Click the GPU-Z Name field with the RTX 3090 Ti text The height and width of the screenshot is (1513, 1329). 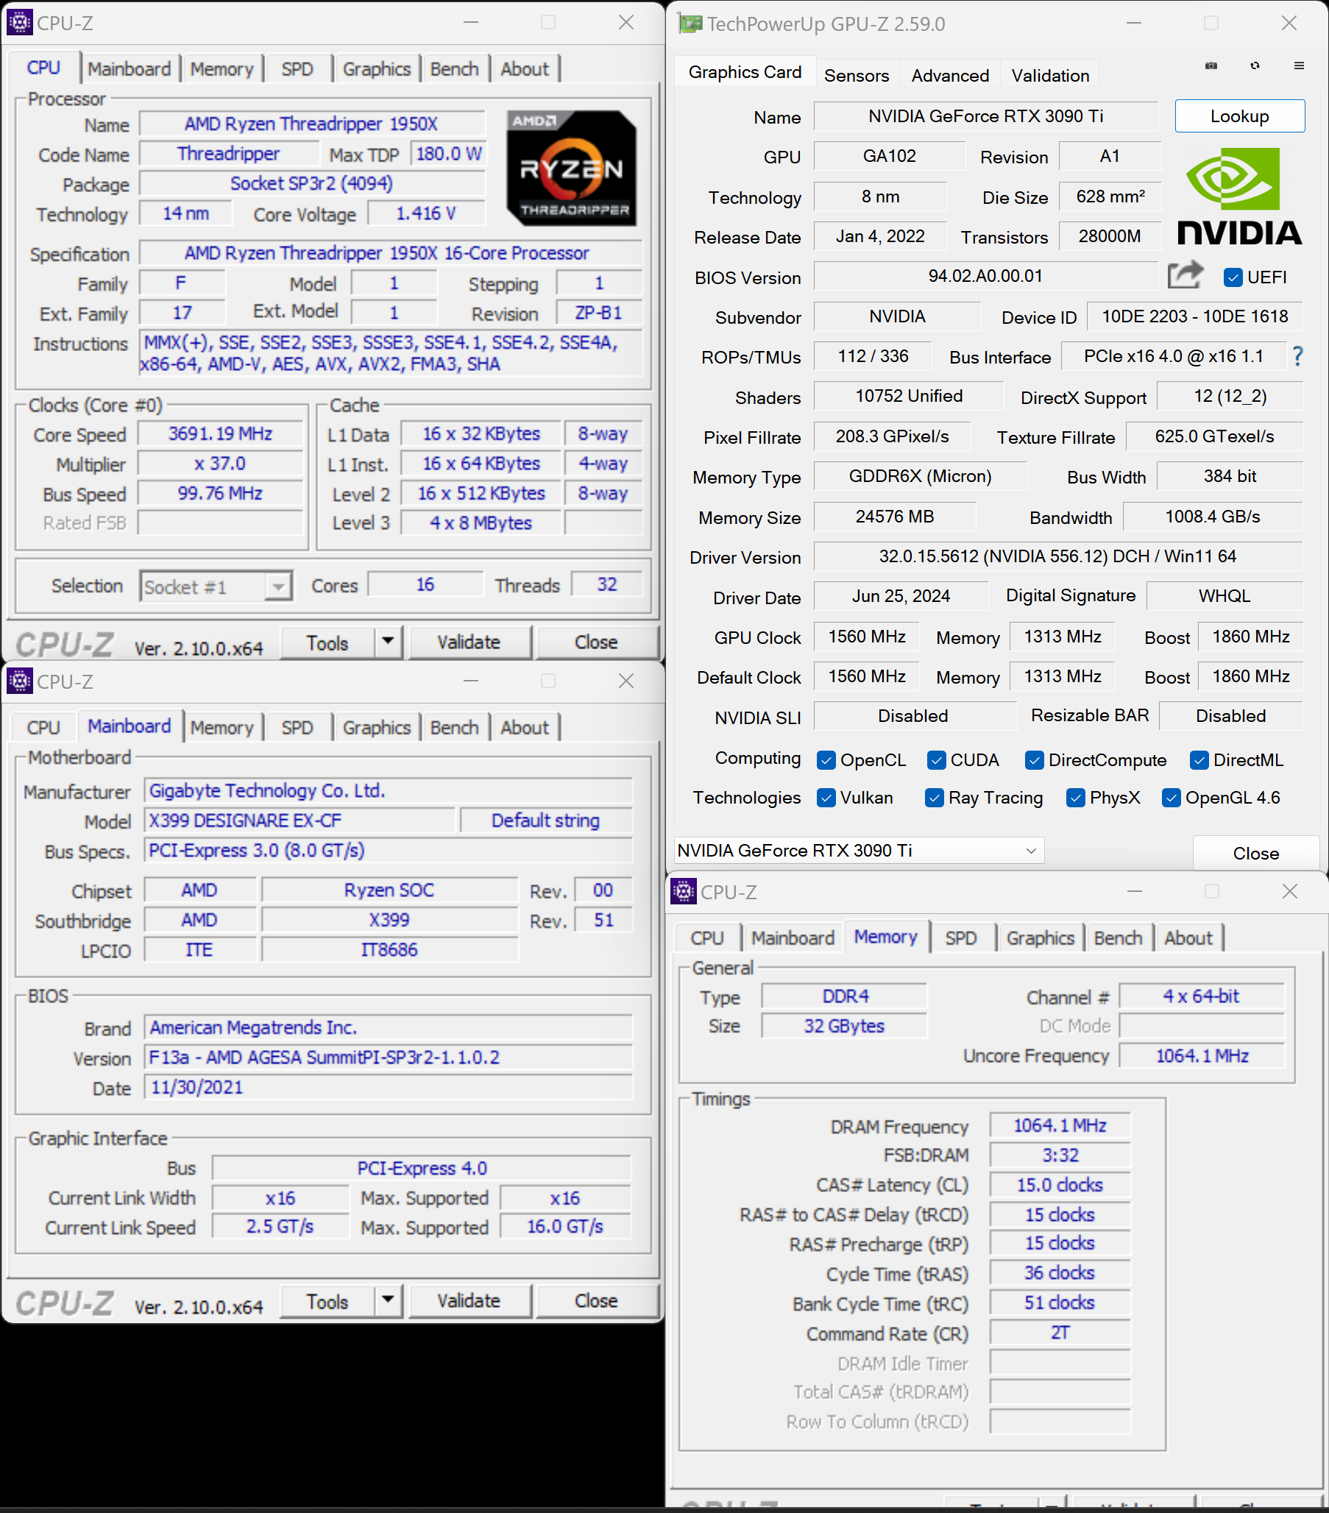pyautogui.click(x=985, y=116)
